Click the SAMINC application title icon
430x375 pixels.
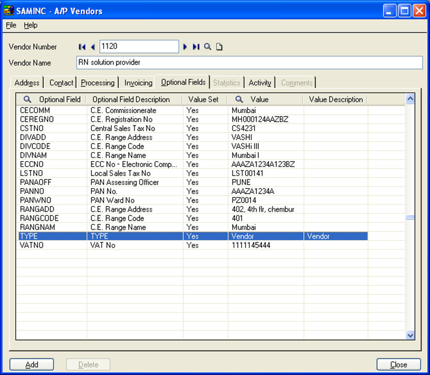[9, 10]
